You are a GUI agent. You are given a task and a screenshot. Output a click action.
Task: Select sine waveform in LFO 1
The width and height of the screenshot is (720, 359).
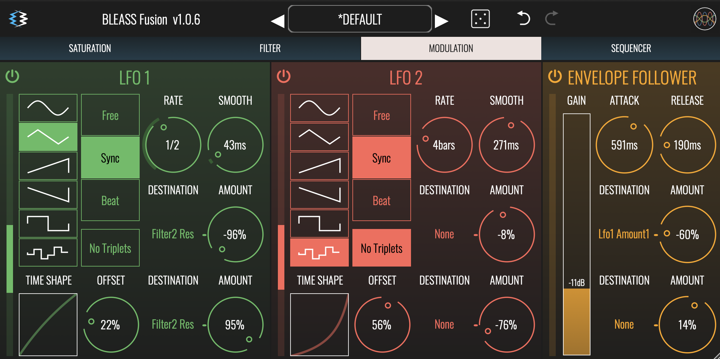click(x=48, y=108)
